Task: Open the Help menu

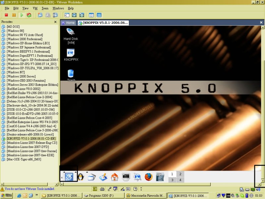Action: coord(71,8)
